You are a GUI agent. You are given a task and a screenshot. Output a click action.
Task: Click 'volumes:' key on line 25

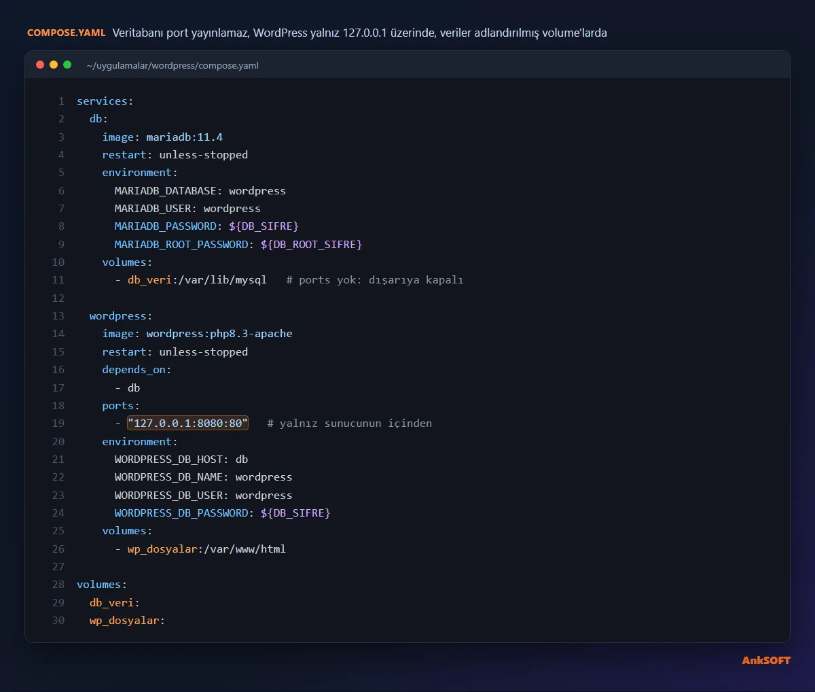tap(127, 531)
